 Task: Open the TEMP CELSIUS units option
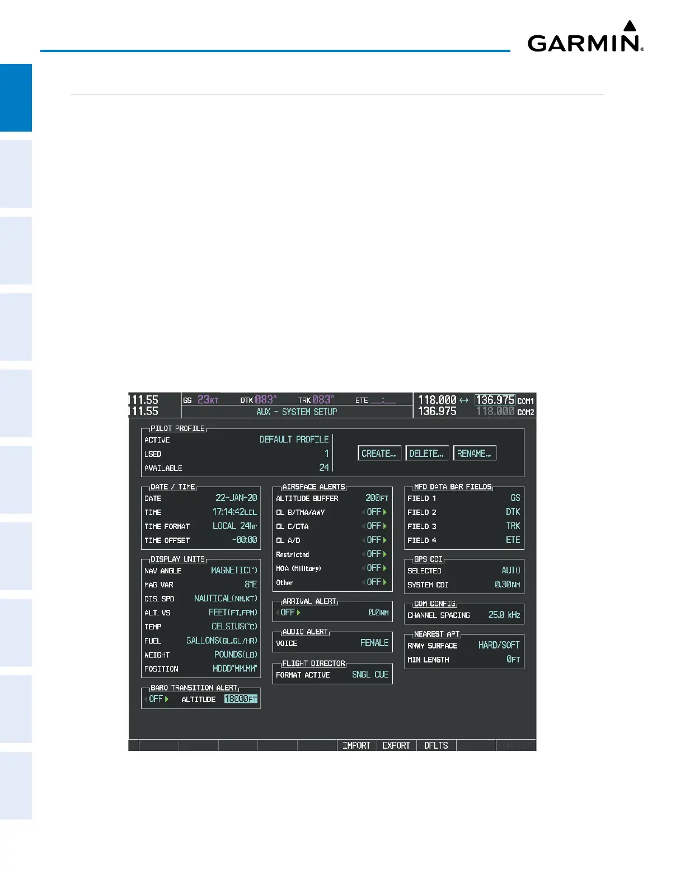234,626
